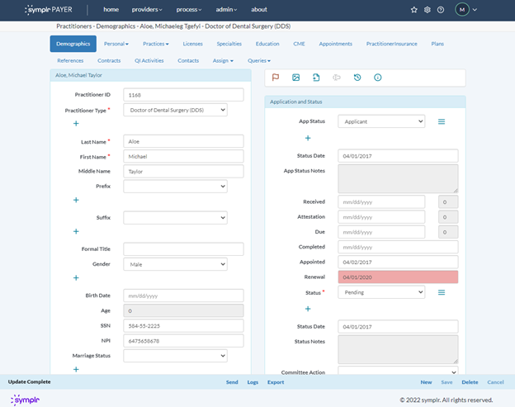
Task: Open the Gender dropdown
Action: 176,264
